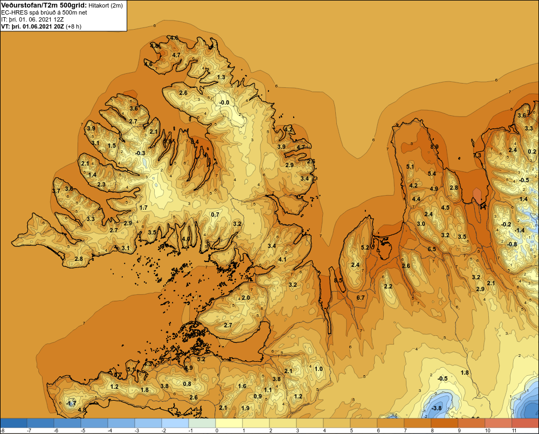This screenshot has width=539, height=434.
Task: Click the "3.0" temperature value on the map
Action: 421,224
